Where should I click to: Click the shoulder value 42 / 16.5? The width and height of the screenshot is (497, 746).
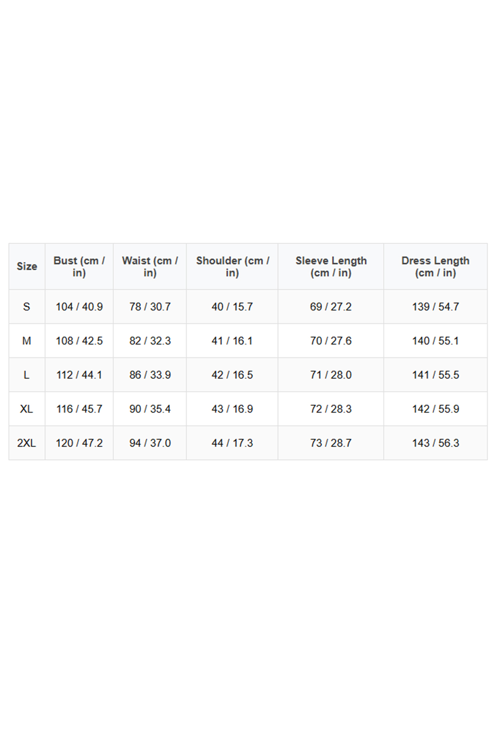(232, 375)
